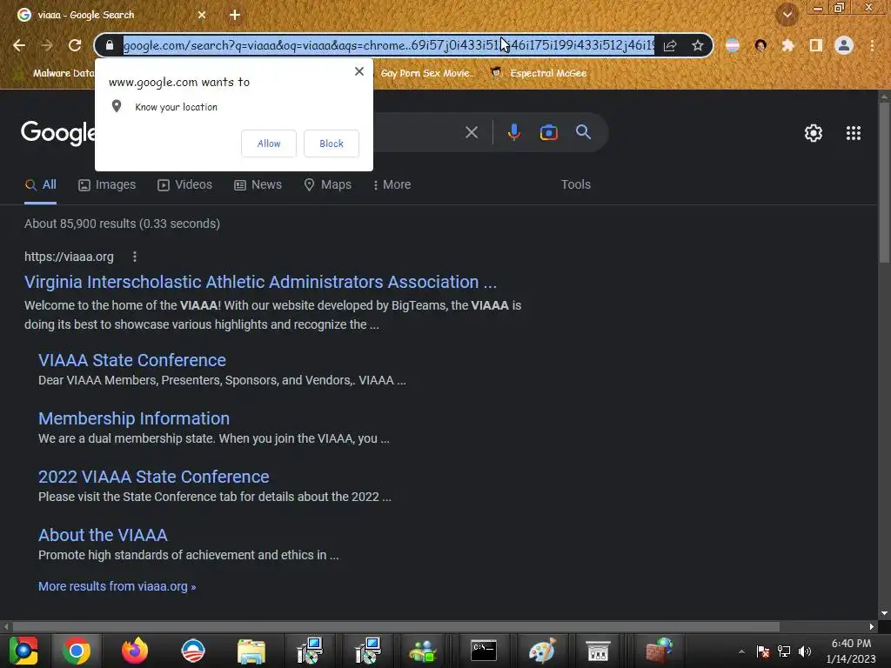891x668 pixels.
Task: Open the taskbar clock showing 6:40 PM
Action: coord(851,651)
